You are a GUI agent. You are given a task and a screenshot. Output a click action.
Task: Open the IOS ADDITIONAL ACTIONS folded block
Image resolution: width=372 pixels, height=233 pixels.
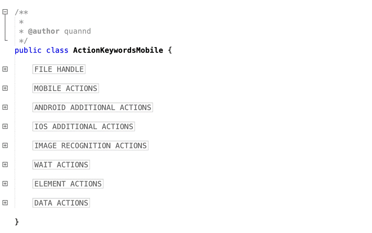click(83, 126)
